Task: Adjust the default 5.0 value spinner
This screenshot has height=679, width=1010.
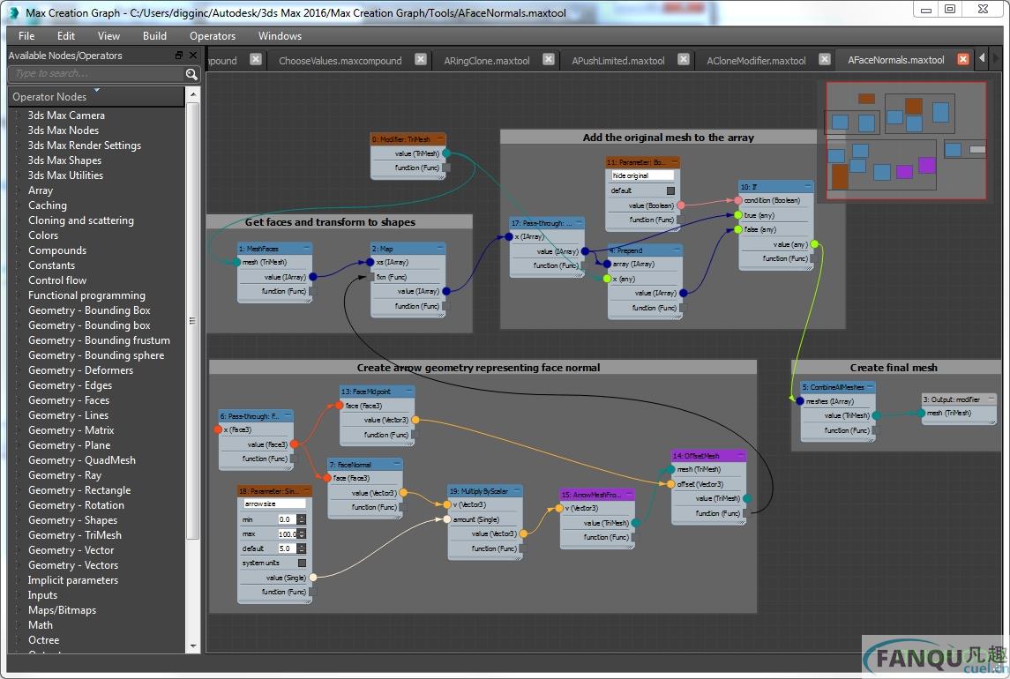Action: [302, 548]
